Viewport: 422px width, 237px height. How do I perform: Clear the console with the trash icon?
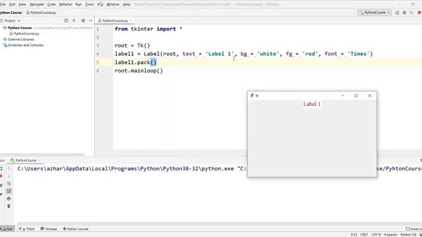(9, 206)
